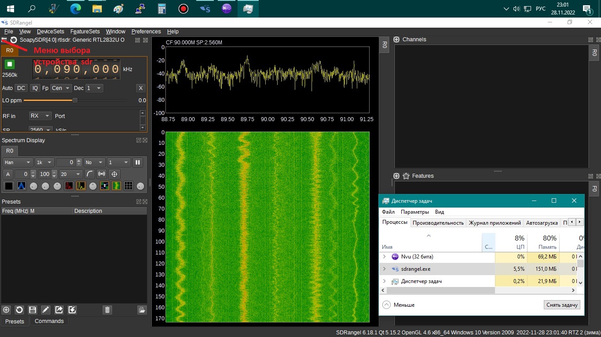Toggle IQ imbalance auto-correction
Image resolution: width=601 pixels, height=337 pixels.
[35, 88]
